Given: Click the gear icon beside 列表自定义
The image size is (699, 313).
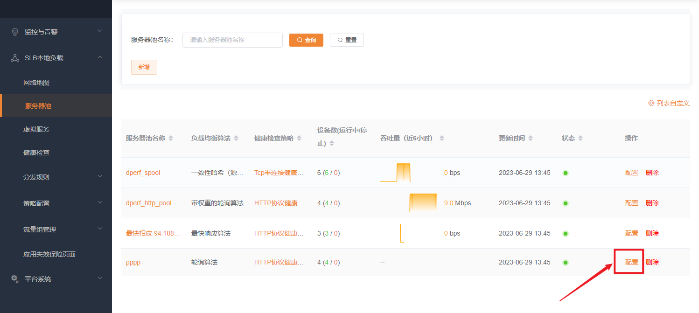Looking at the screenshot, I should point(651,103).
